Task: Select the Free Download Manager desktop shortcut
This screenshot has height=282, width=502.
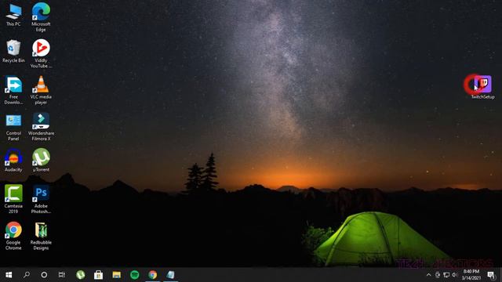Action: tap(13, 90)
